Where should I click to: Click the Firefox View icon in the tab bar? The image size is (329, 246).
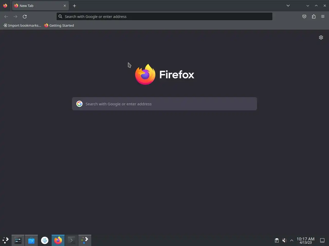point(5,6)
